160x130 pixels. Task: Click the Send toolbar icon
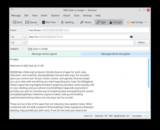point(14,22)
